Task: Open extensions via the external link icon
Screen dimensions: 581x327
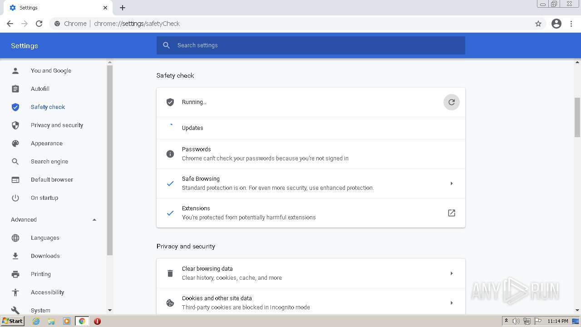Action: (x=452, y=213)
